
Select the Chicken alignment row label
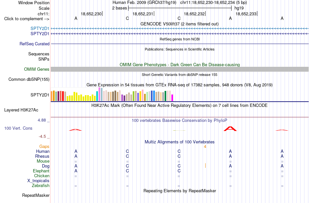point(42,176)
